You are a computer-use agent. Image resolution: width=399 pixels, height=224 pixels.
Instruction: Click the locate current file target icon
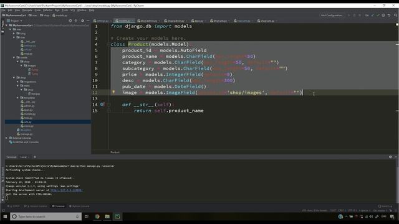point(70,21)
